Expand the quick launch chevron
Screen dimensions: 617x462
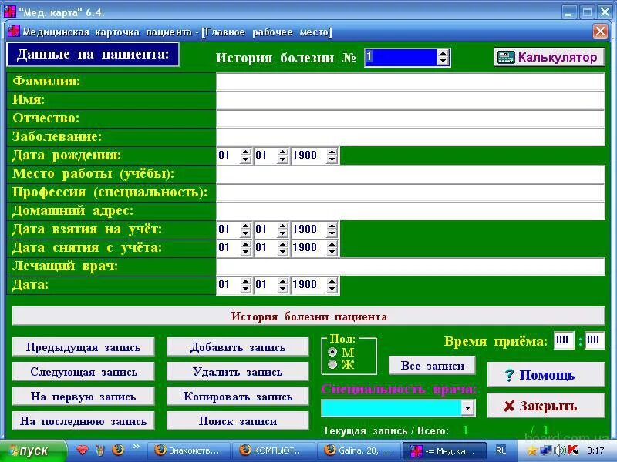tap(137, 447)
